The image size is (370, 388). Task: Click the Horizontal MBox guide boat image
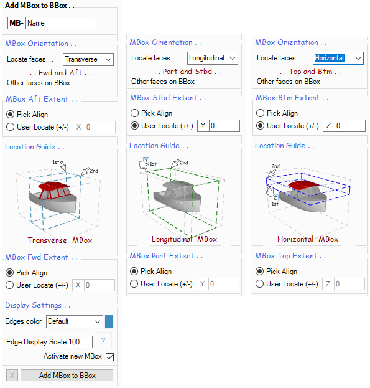(308, 196)
